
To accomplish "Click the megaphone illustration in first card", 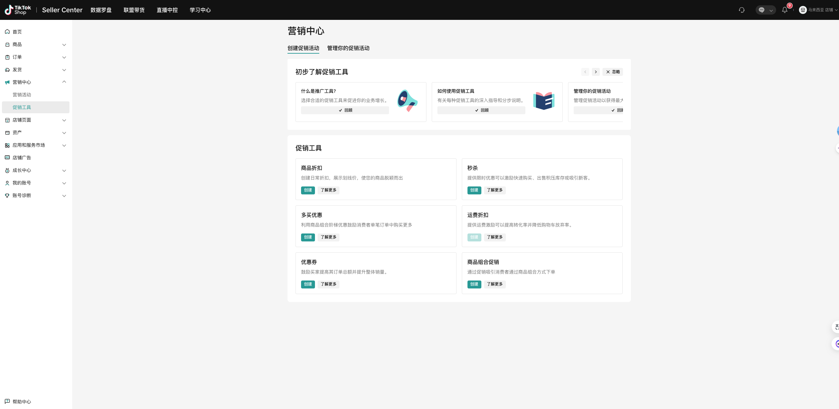I will point(407,101).
